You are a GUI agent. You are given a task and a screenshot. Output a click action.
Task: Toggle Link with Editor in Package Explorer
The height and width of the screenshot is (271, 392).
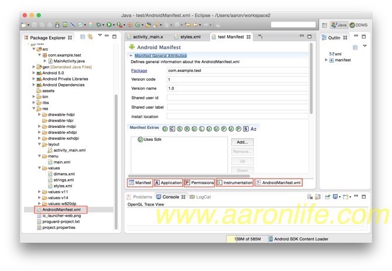pos(90,37)
